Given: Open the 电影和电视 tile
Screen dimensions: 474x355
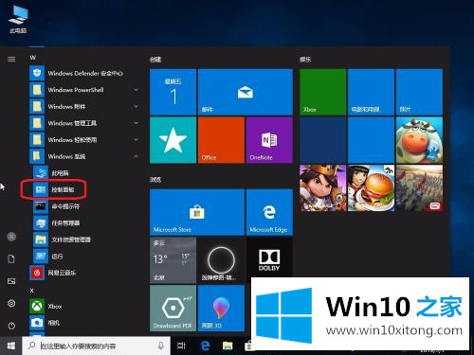Looking at the screenshot, I should click(x=371, y=92).
